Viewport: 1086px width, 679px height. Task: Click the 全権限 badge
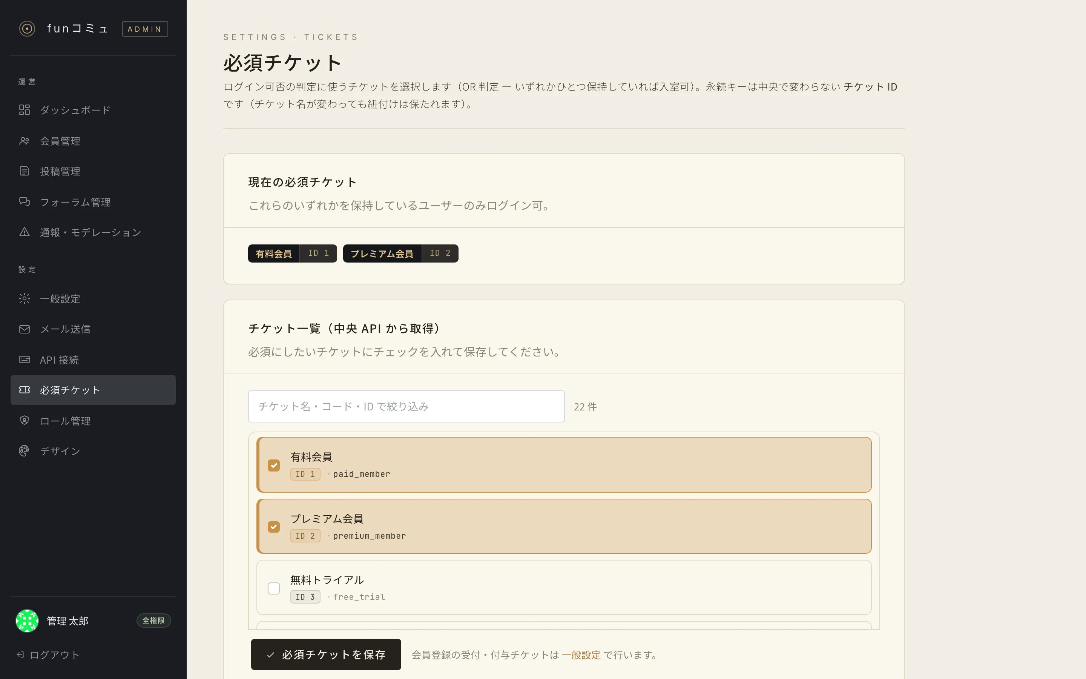click(x=153, y=621)
